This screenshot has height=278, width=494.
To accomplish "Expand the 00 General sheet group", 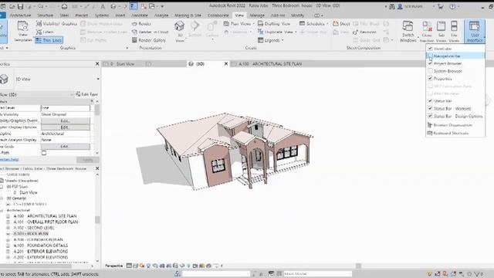I will (x=2, y=198).
